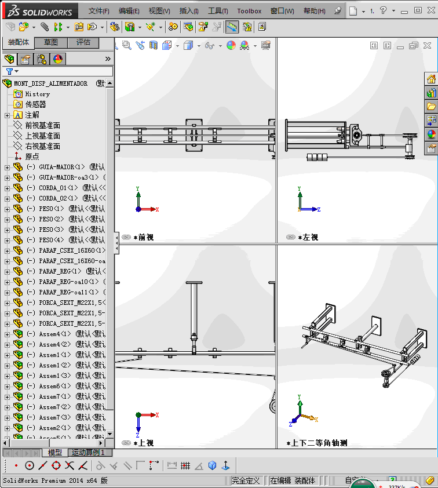Click the *左视 view link icon
Viewport: 438px width, 488px height.
click(x=290, y=237)
